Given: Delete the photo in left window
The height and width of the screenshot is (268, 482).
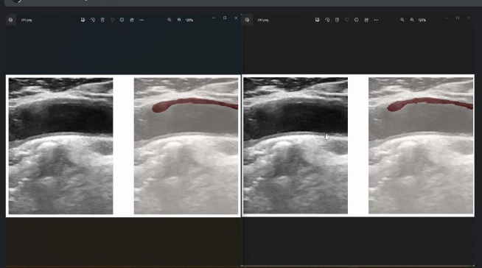Looking at the screenshot, I should pyautogui.click(x=102, y=20).
